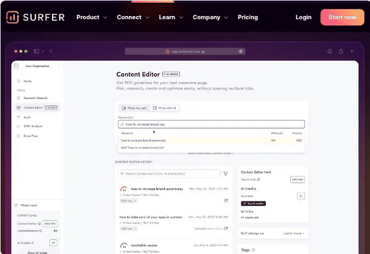
Task: Click the Content Editor pencil icon in sidebar
Action: coord(19,108)
